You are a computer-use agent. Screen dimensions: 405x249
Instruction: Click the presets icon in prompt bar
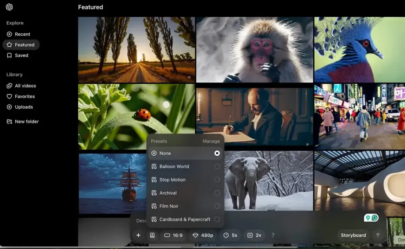(x=152, y=235)
